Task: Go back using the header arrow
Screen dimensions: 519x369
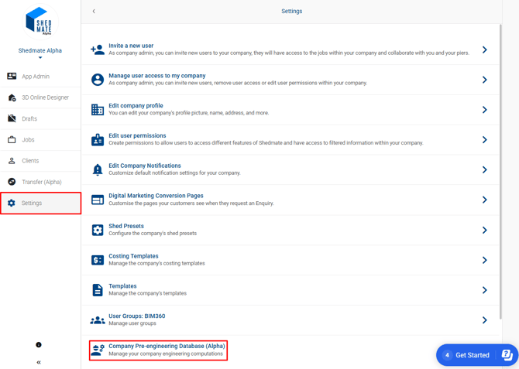Action: point(94,12)
